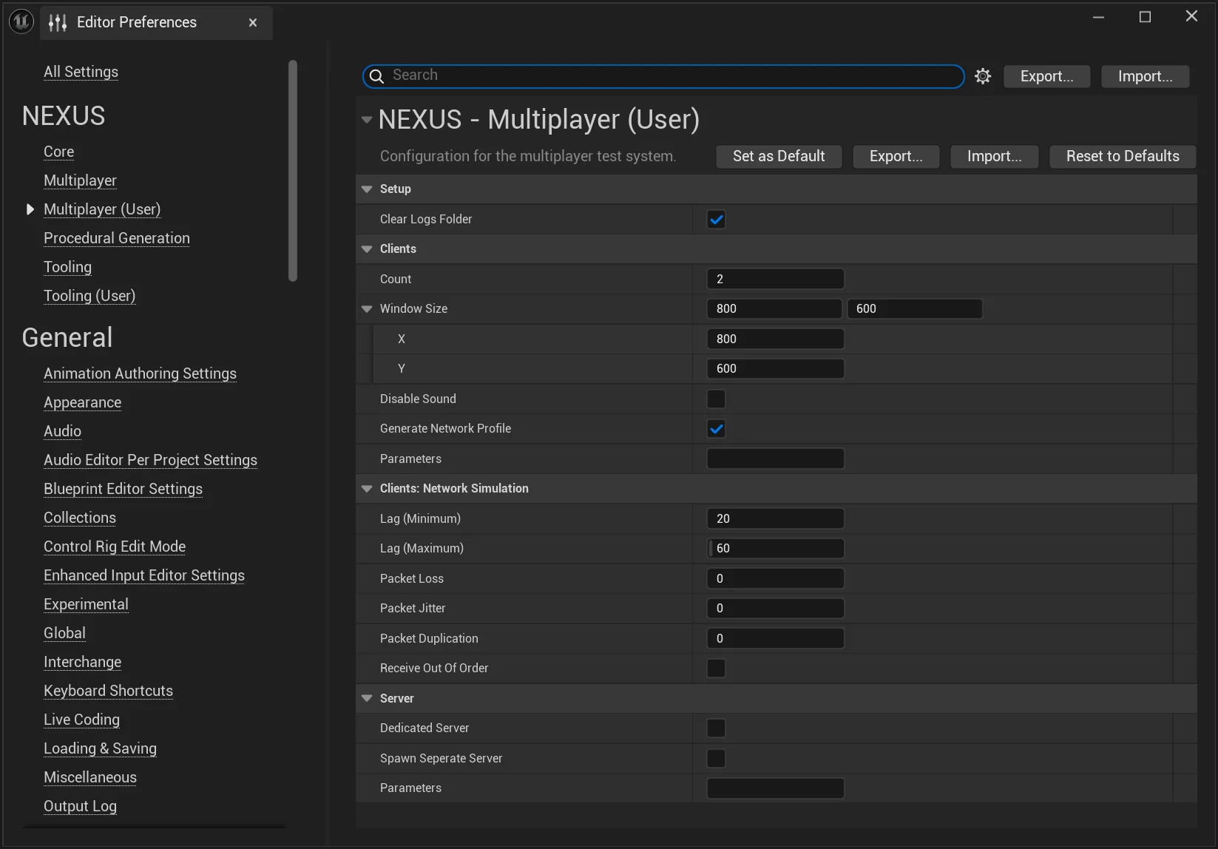
Task: Open Output Log settings
Action: 80,806
